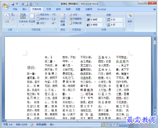
Task: Click 字数: 6,838 word count
Action: [x=21, y=125]
